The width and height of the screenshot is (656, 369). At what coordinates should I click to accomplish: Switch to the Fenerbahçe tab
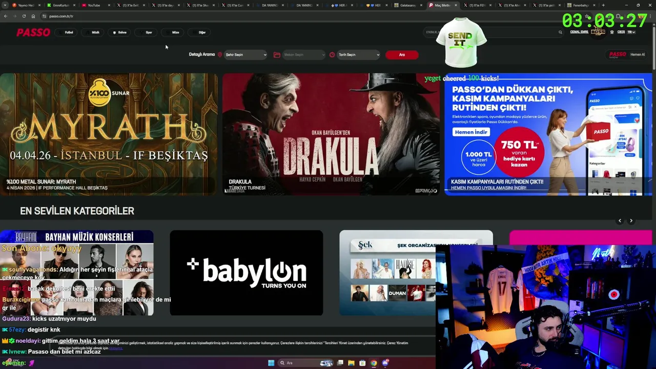point(582,5)
